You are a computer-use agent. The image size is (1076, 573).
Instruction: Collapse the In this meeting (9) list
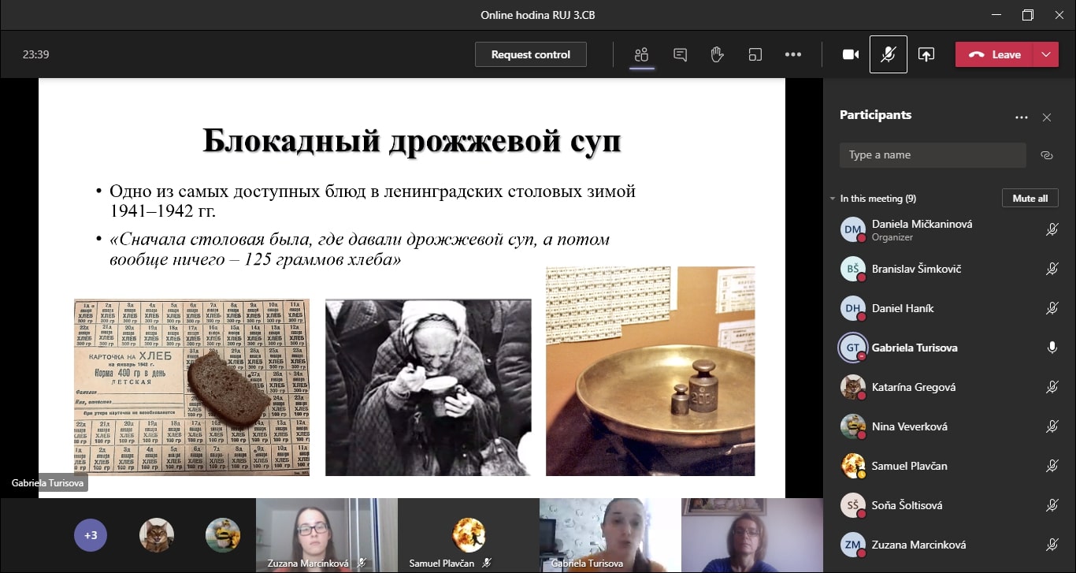point(833,199)
